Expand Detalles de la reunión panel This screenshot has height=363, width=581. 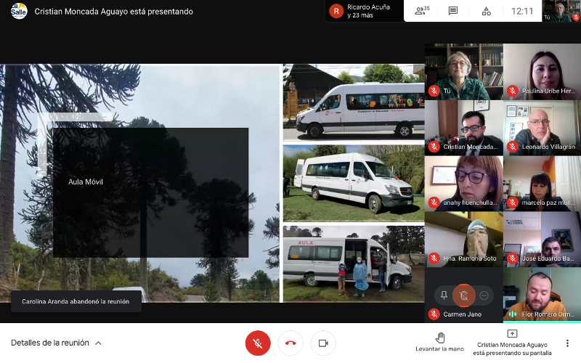tap(56, 343)
